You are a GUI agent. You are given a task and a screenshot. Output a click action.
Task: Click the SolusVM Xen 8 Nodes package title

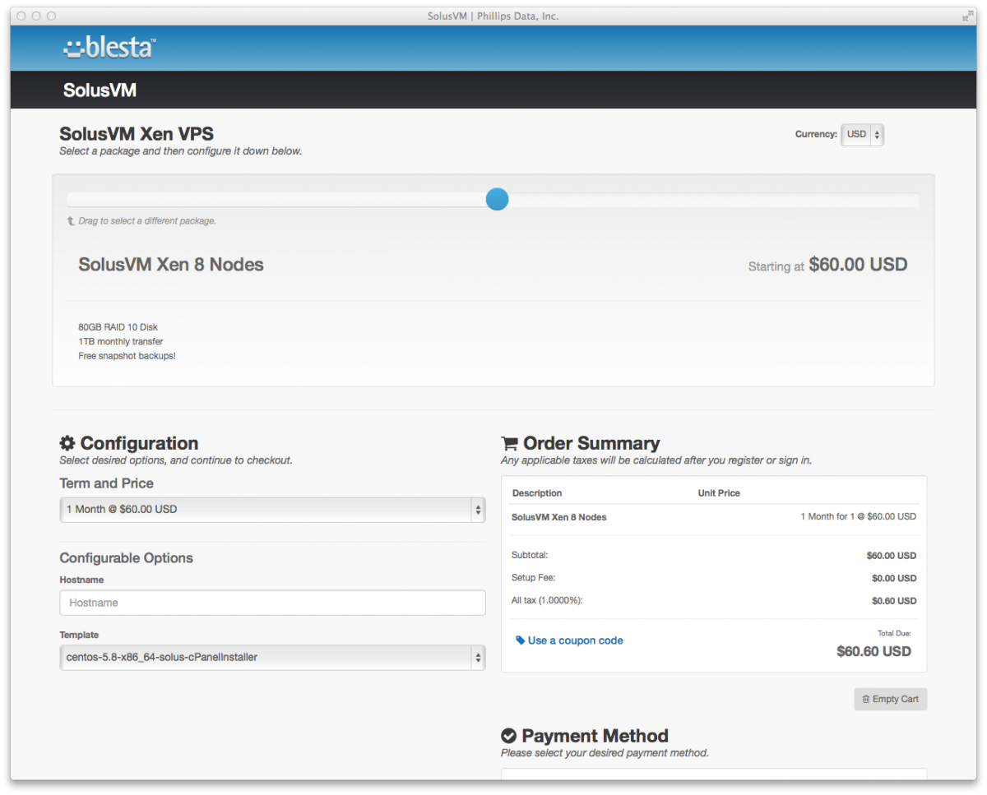(171, 265)
